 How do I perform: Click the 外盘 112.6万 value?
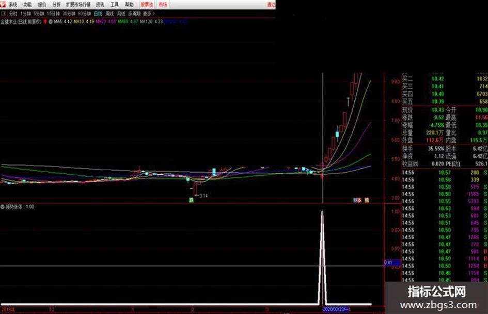point(435,140)
